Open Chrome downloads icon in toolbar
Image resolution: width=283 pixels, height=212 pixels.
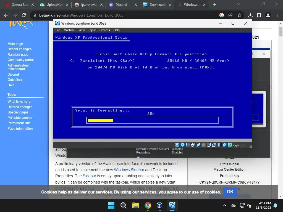click(x=250, y=15)
